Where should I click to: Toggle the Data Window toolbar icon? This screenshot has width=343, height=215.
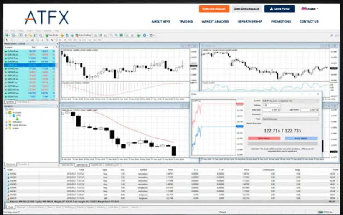coord(26,35)
